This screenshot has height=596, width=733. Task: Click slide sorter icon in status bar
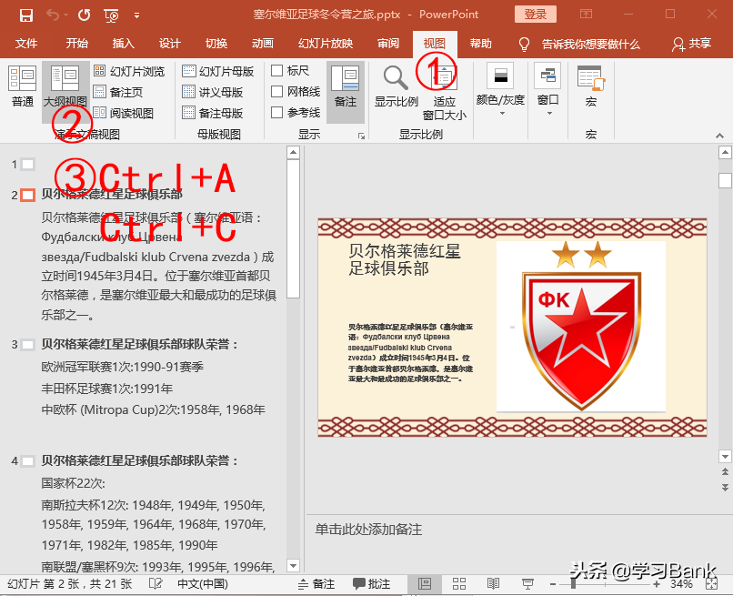(459, 584)
